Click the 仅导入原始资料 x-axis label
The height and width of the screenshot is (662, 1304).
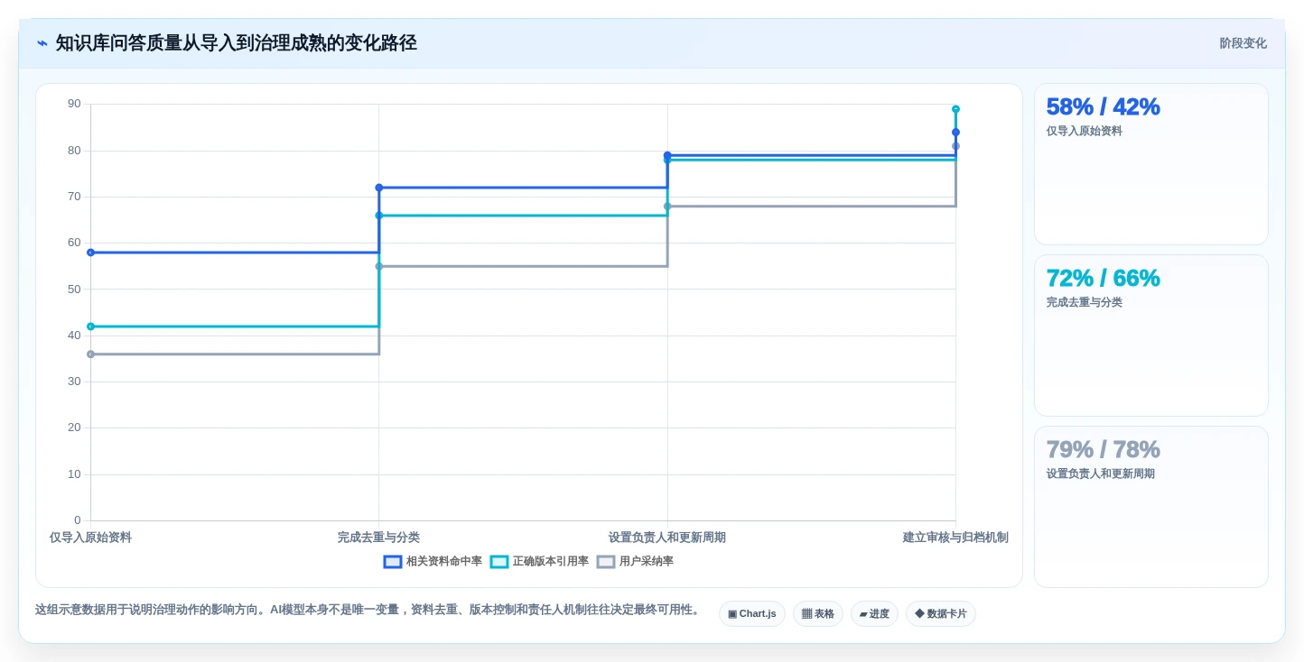pos(90,538)
